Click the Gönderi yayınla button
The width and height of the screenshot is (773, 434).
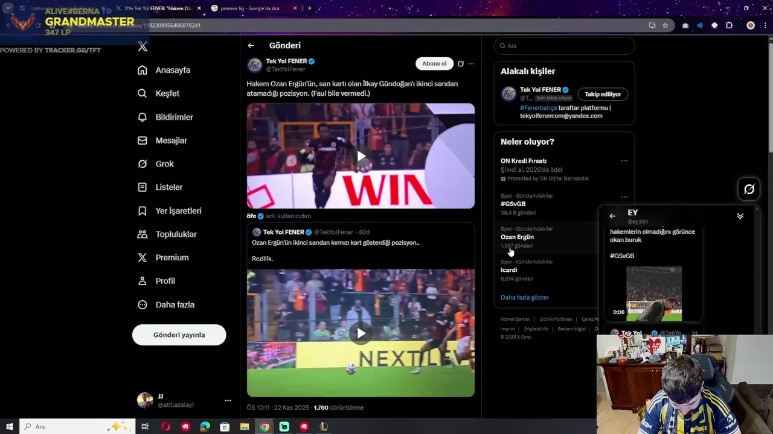179,335
